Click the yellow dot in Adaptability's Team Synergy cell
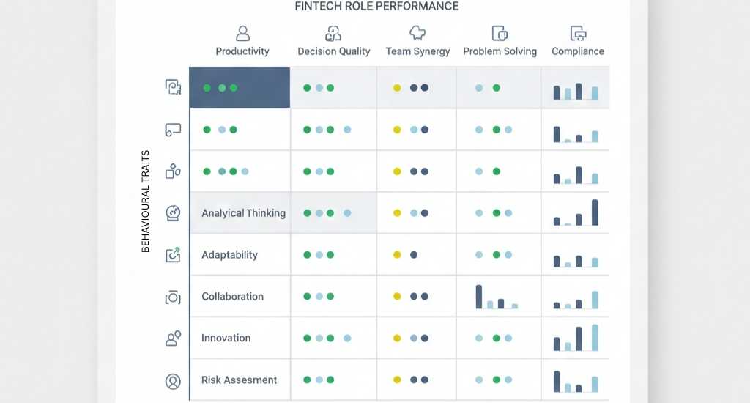Viewport: 750px width, 403px height. (397, 255)
